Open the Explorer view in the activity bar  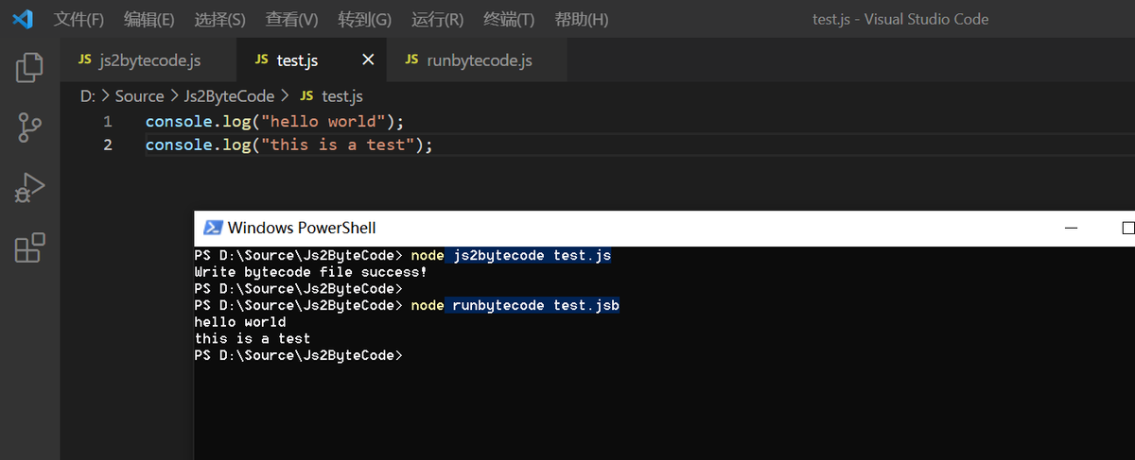(29, 67)
